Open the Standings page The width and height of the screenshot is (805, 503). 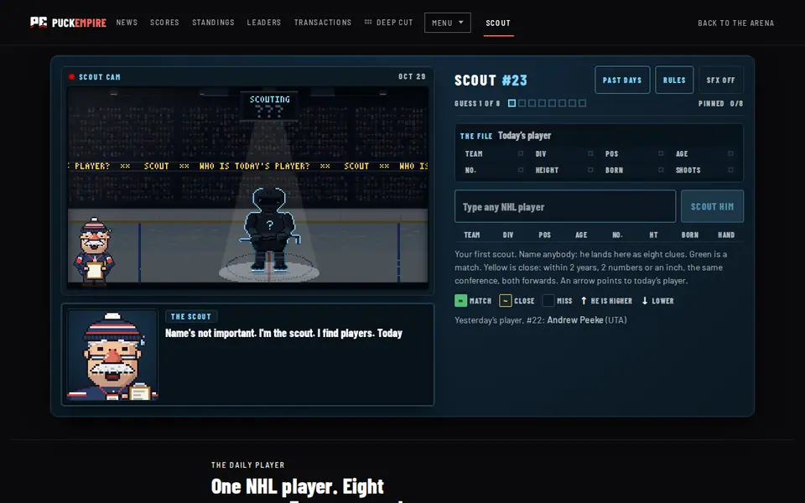point(213,23)
